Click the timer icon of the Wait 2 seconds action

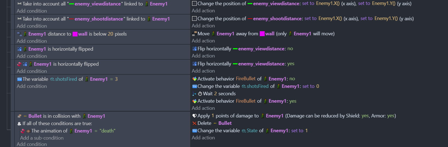tap(200, 94)
